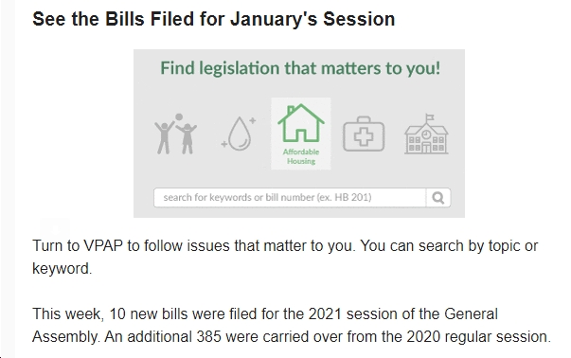
Task: Focus the keywords or bill number search field
Action: (290, 198)
